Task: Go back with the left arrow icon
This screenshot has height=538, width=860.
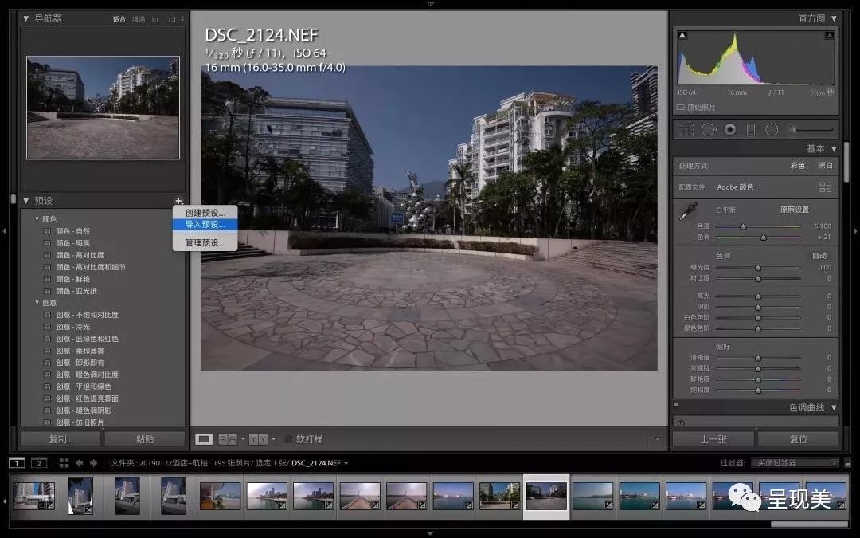Action: [79, 463]
